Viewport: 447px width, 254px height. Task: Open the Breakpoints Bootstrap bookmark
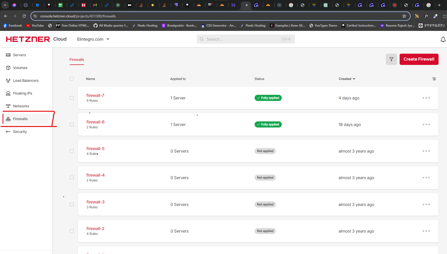tap(179, 26)
